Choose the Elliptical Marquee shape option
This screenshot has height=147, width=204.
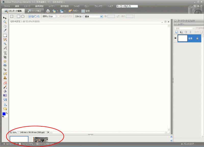(23, 16)
